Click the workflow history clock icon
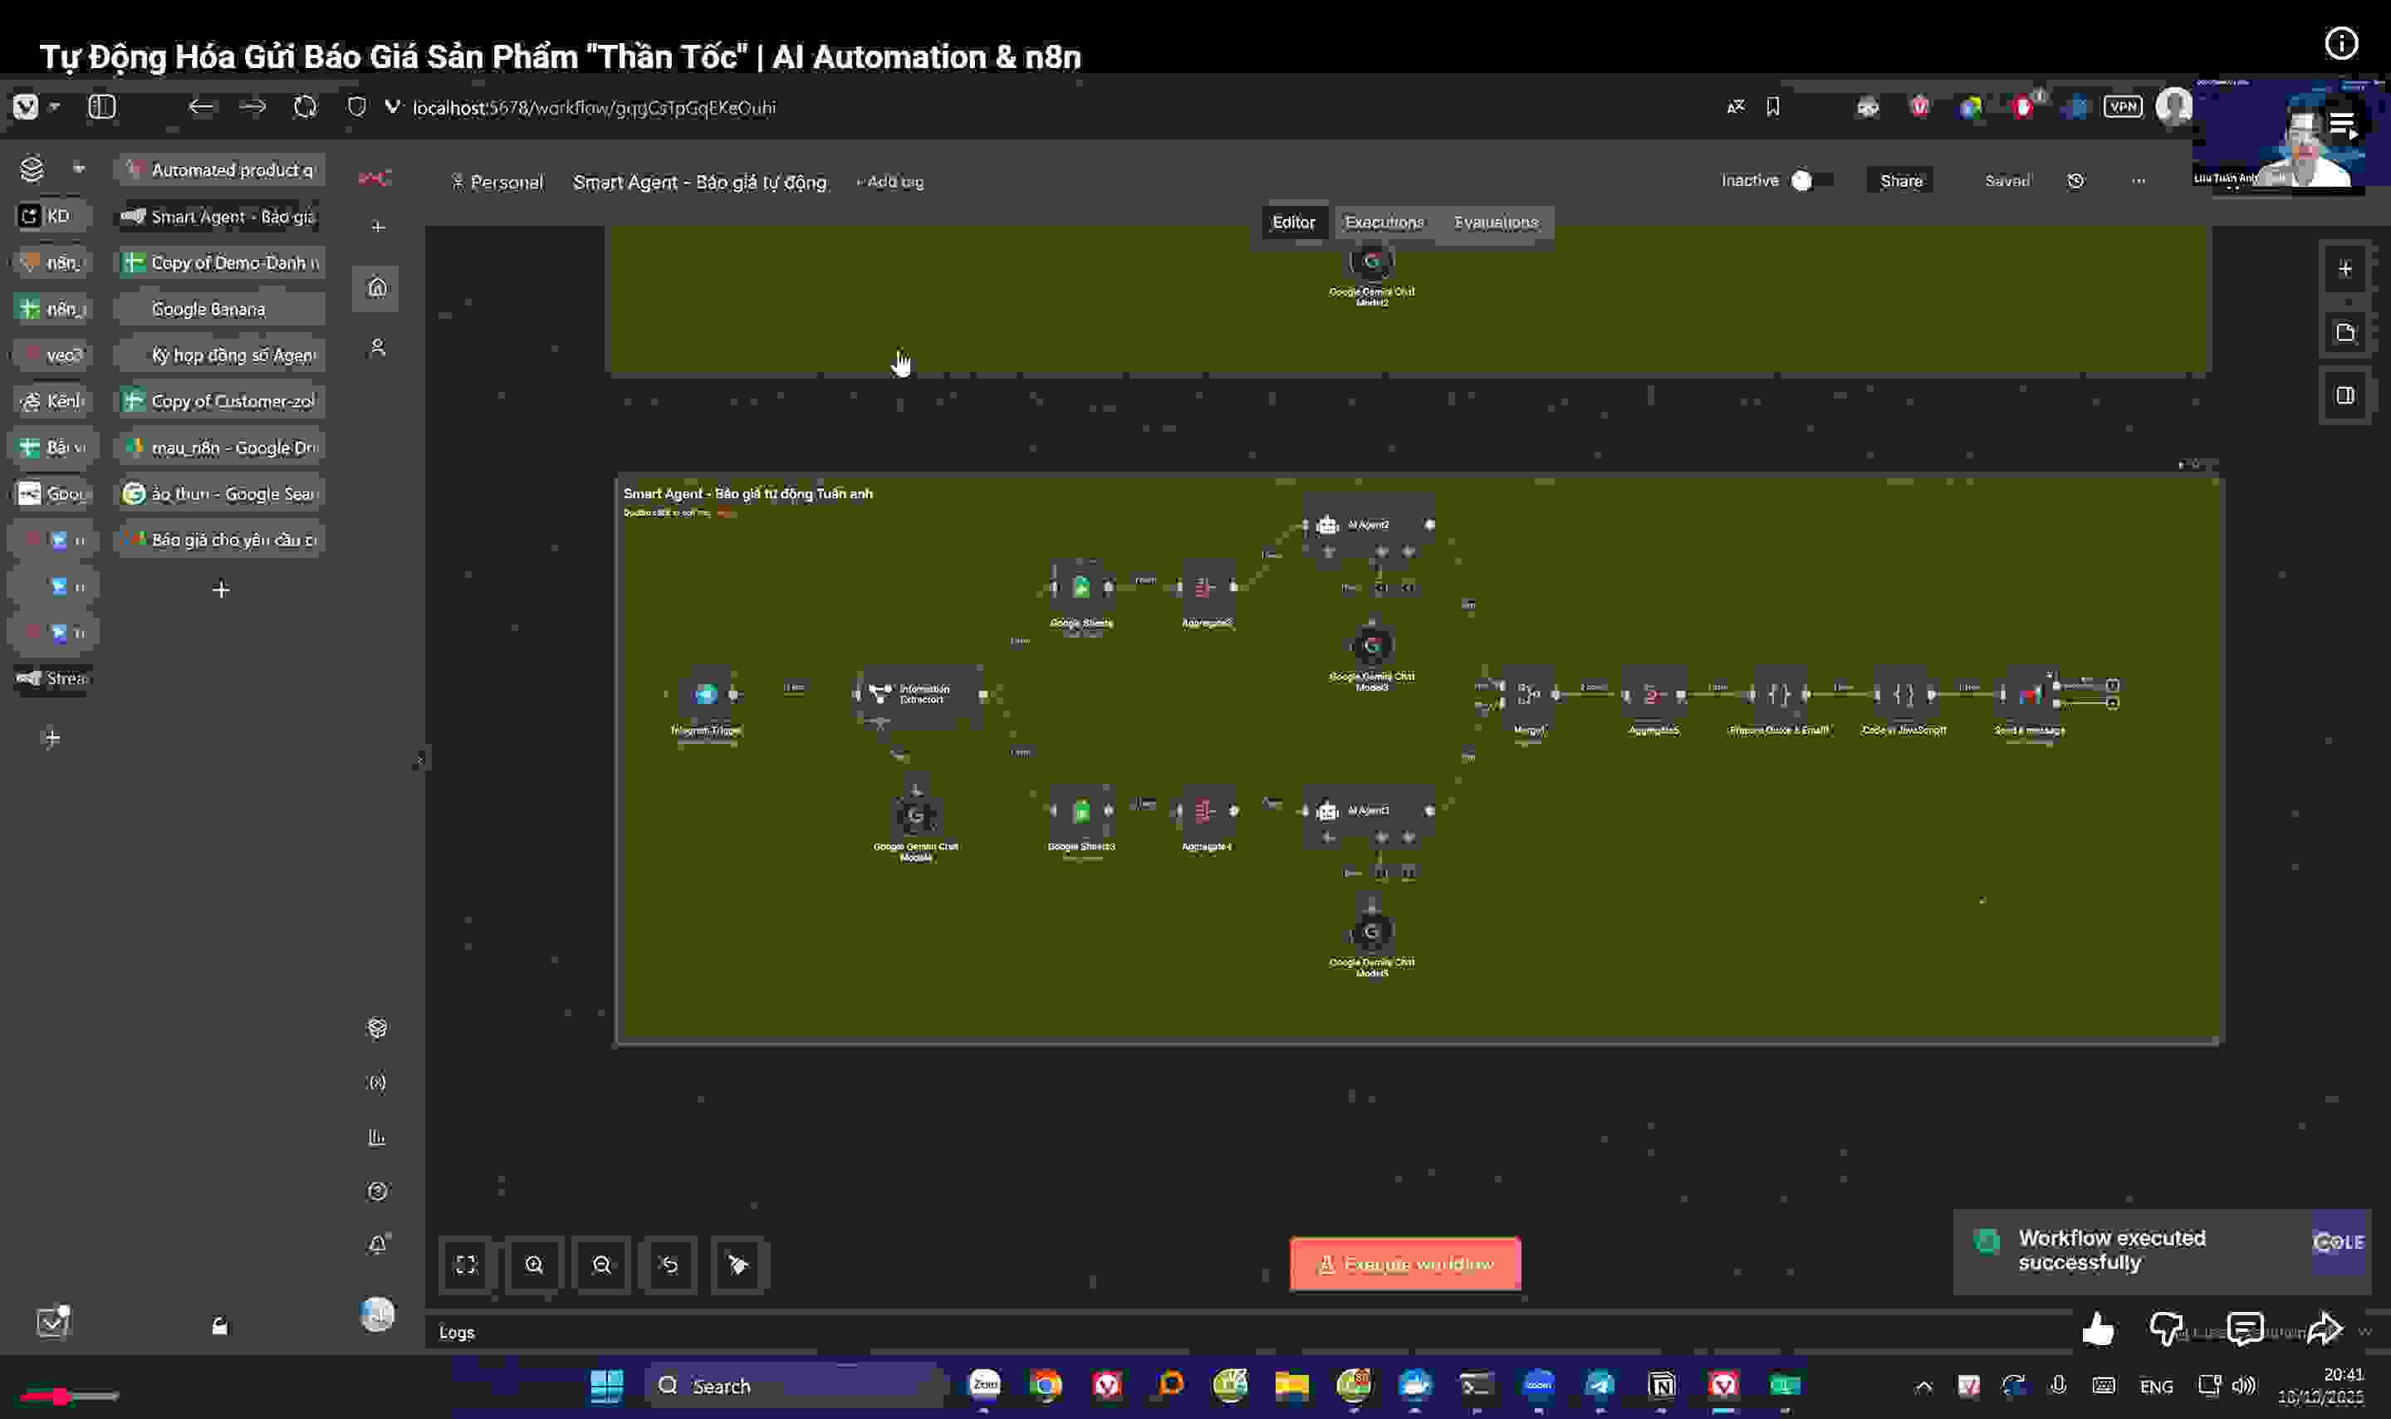 (x=2075, y=181)
